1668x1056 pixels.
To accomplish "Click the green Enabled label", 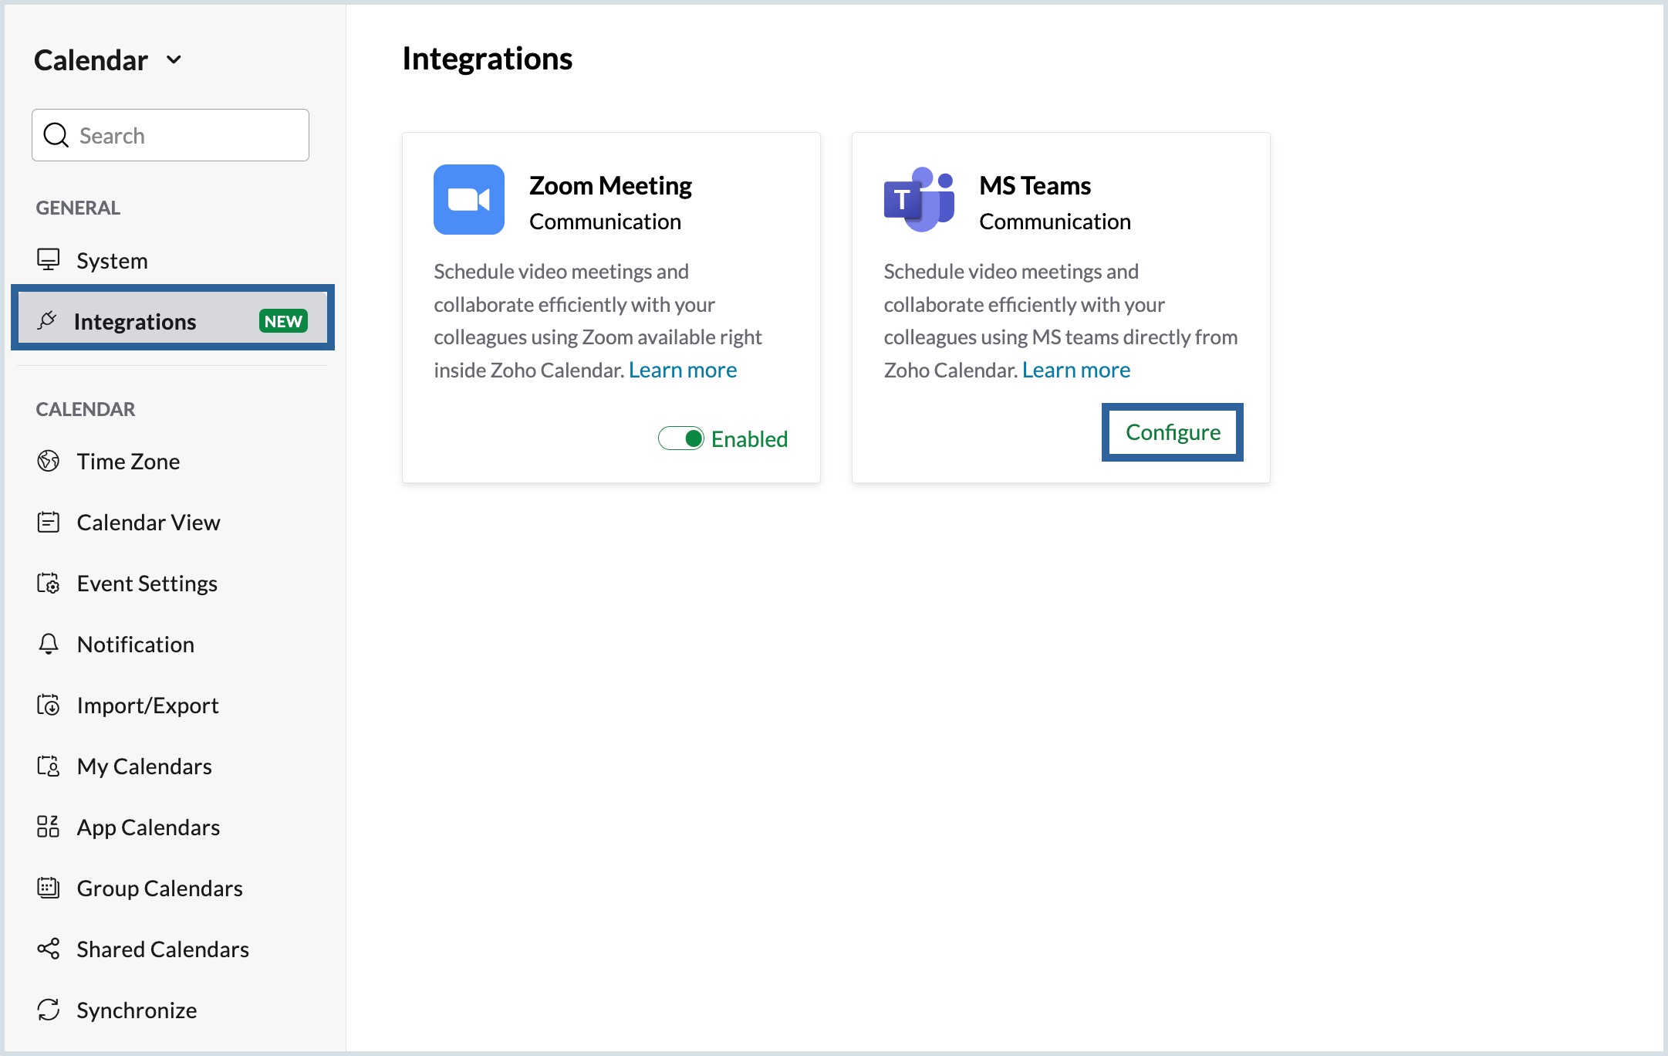I will pos(749,438).
